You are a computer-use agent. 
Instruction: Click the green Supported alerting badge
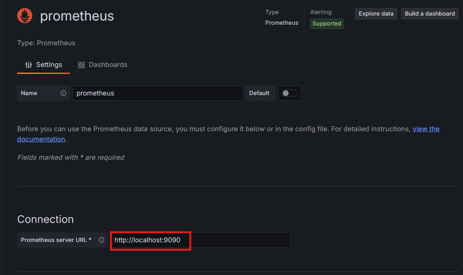(x=327, y=24)
